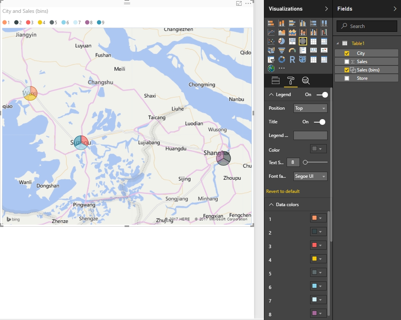Open data color dropdown for bin 6
The image size is (401, 320).
click(x=318, y=286)
